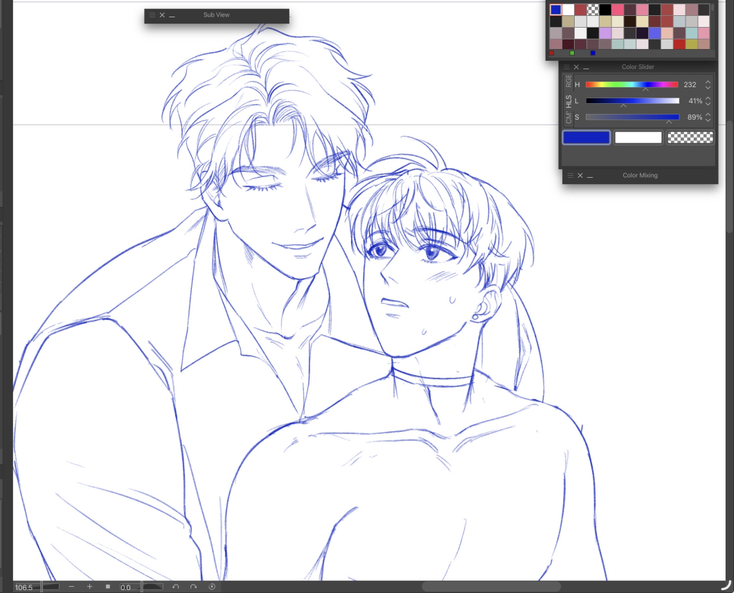This screenshot has height=593, width=734.
Task: Reset the canvas rotation
Action: (212, 587)
